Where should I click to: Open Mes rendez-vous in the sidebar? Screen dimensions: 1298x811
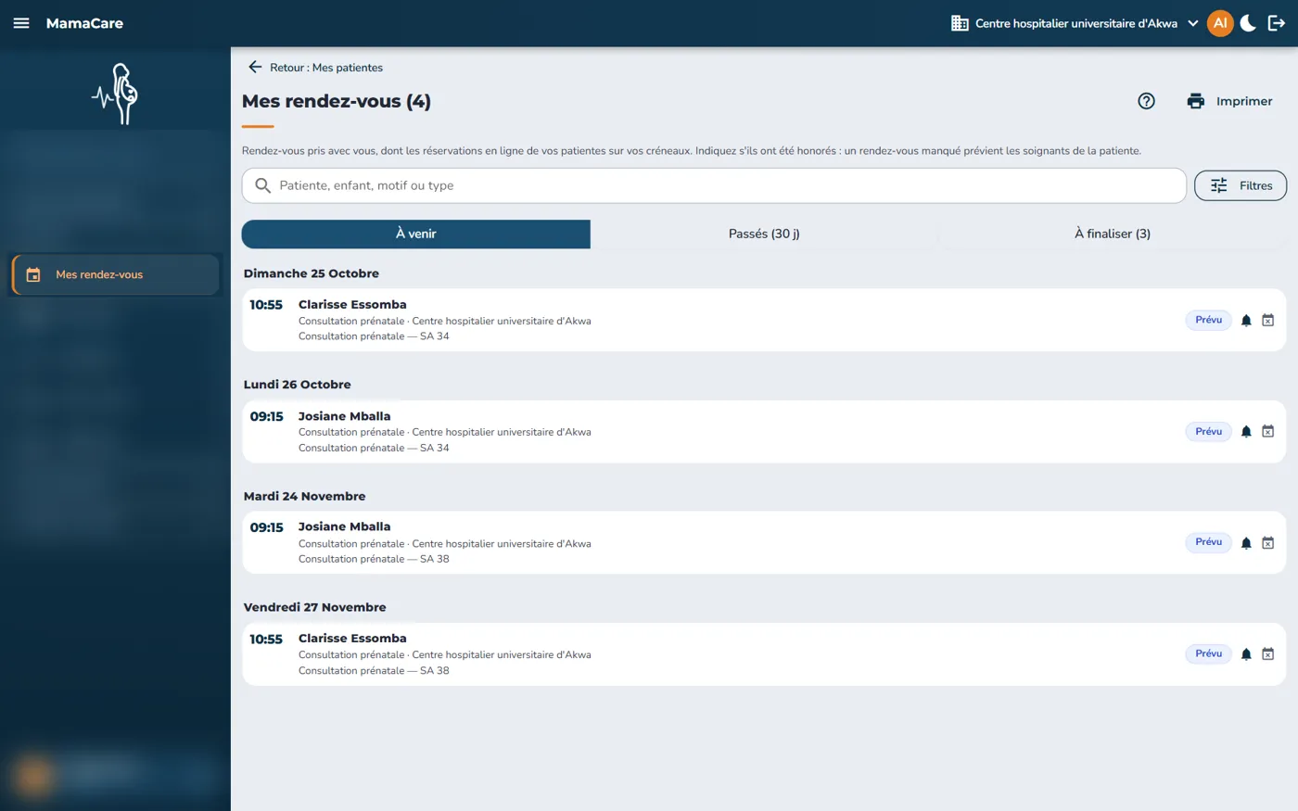click(x=116, y=274)
